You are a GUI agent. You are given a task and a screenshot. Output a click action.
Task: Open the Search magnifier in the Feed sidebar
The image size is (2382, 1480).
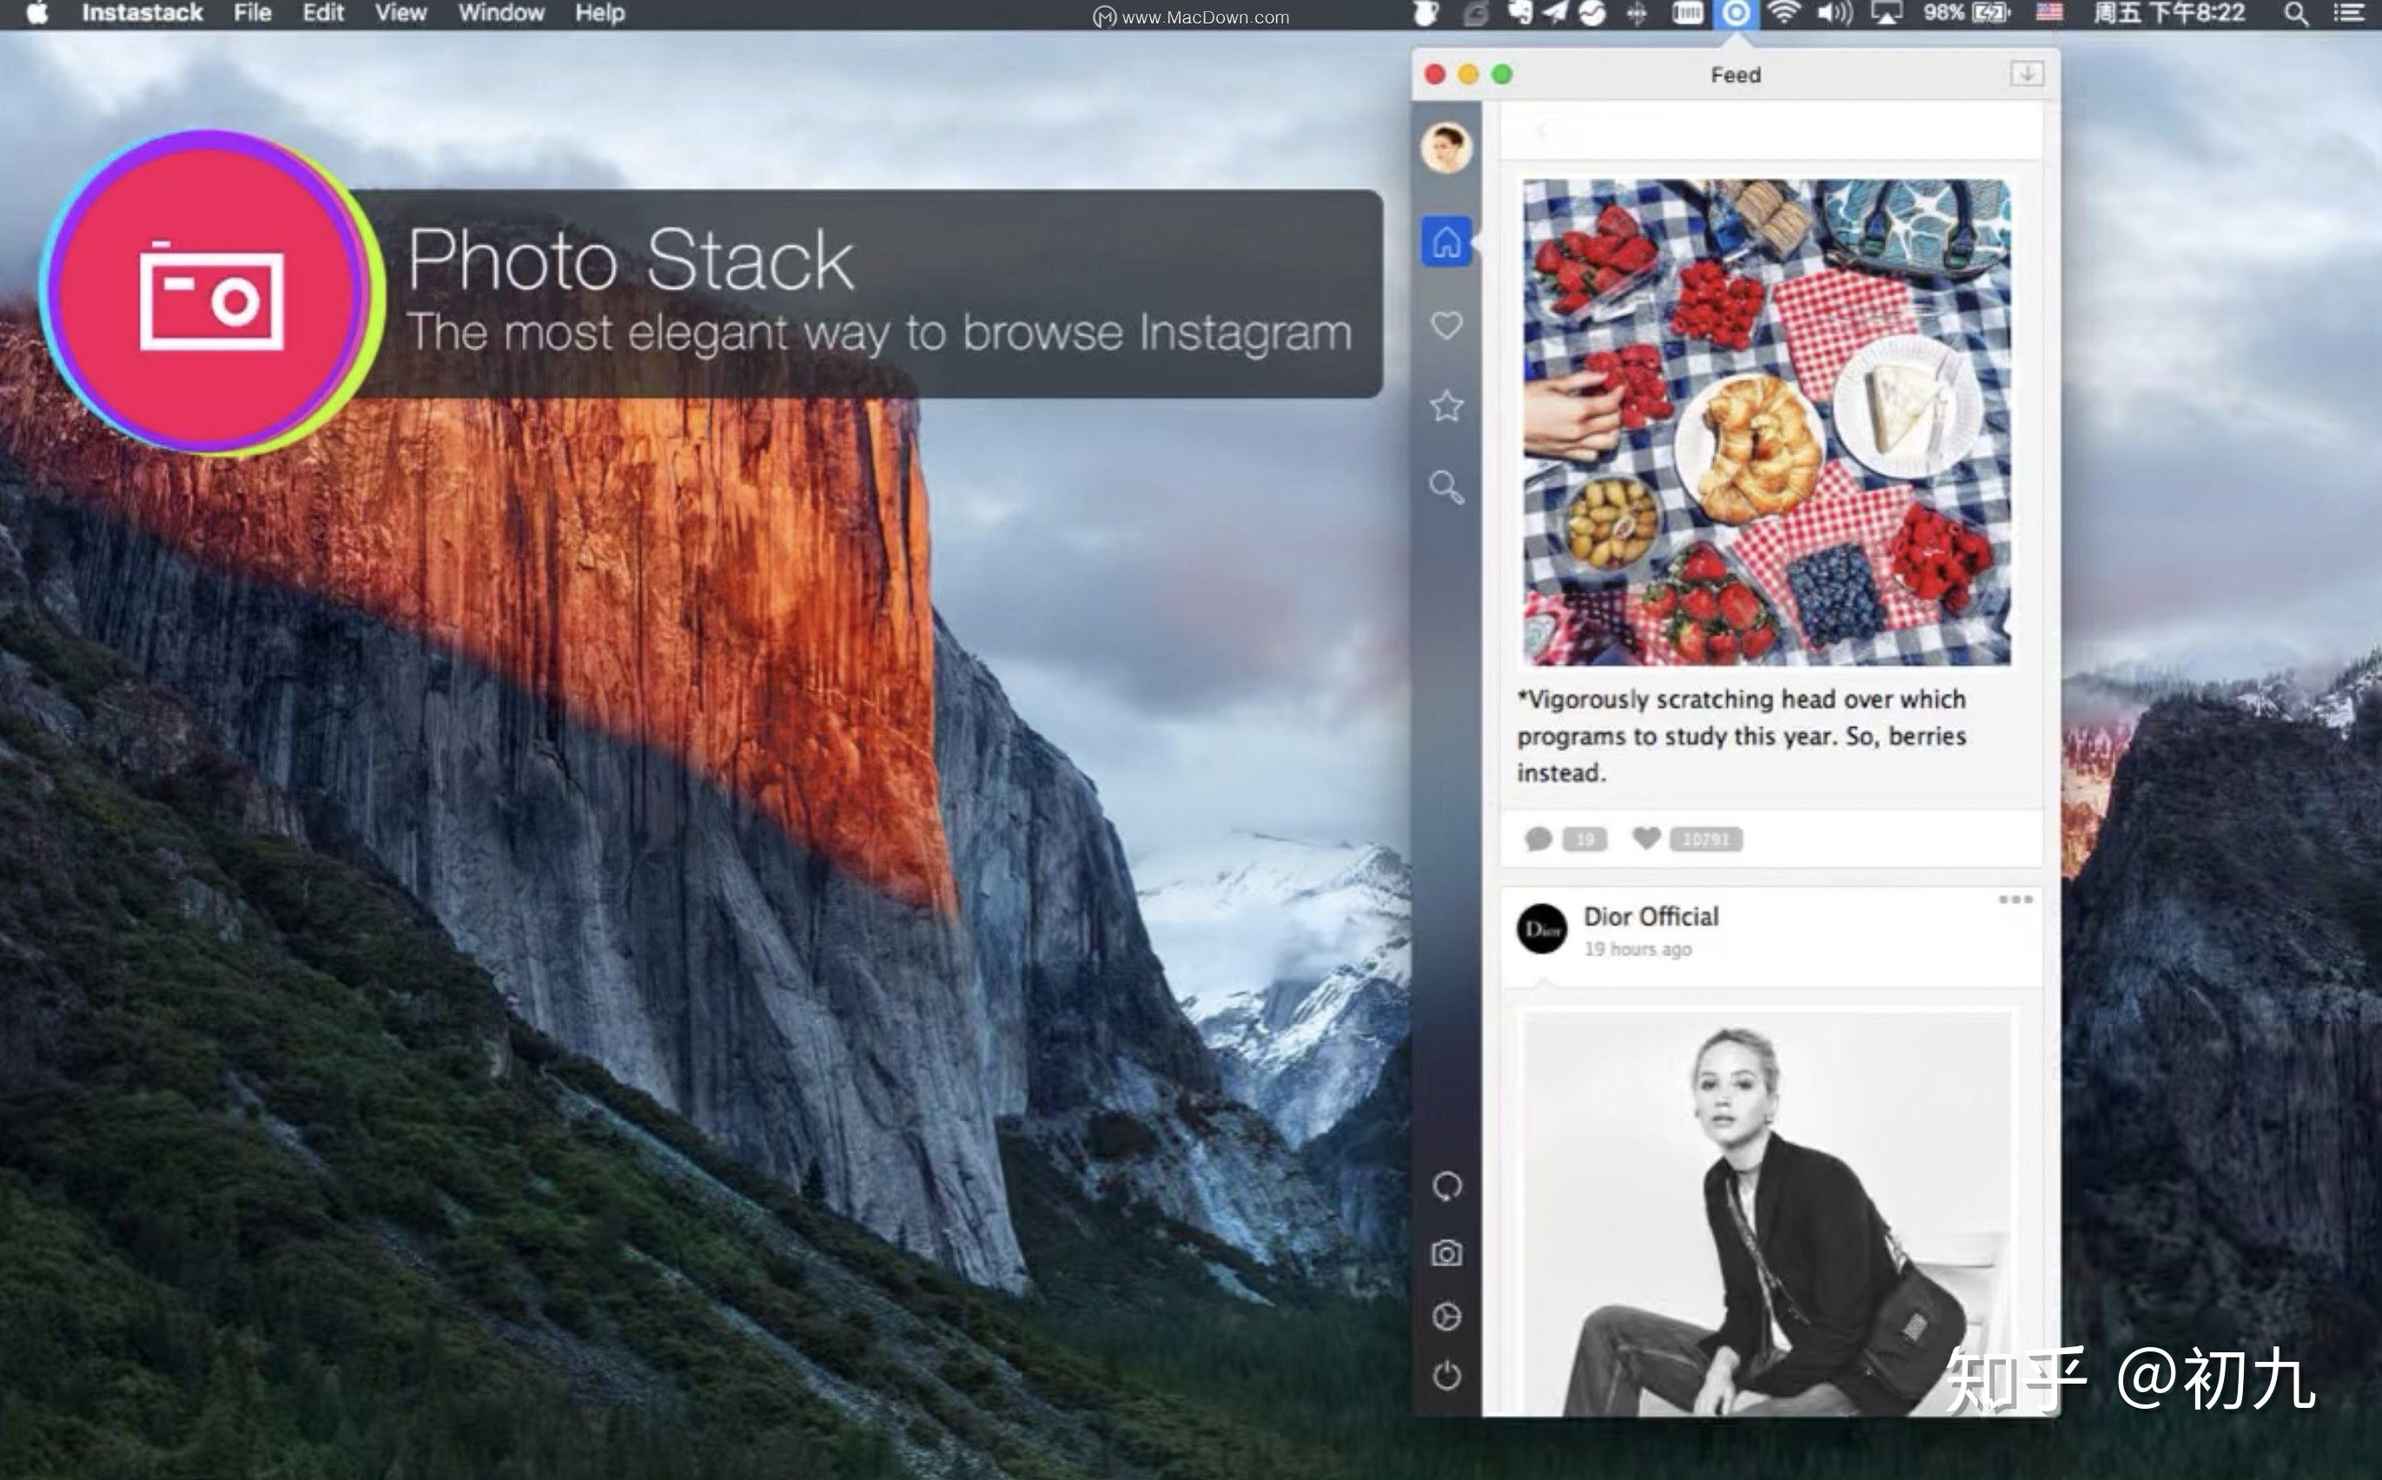click(x=1446, y=486)
